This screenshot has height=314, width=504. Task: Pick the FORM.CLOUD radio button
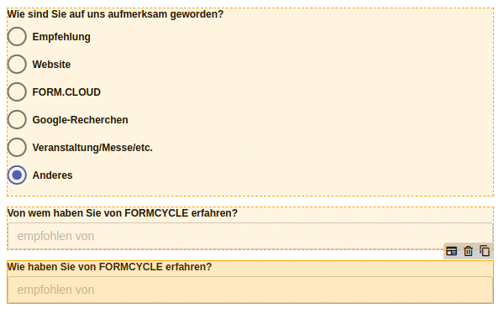(17, 92)
